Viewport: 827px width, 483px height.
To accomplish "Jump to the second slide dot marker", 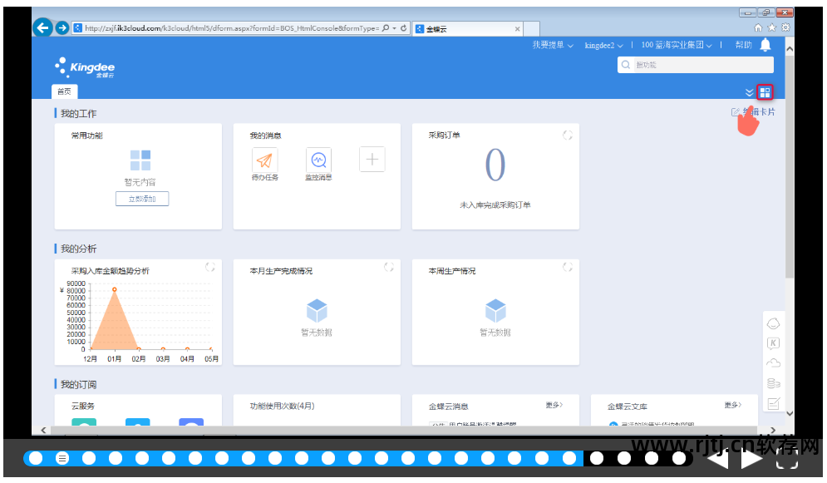I will point(62,458).
